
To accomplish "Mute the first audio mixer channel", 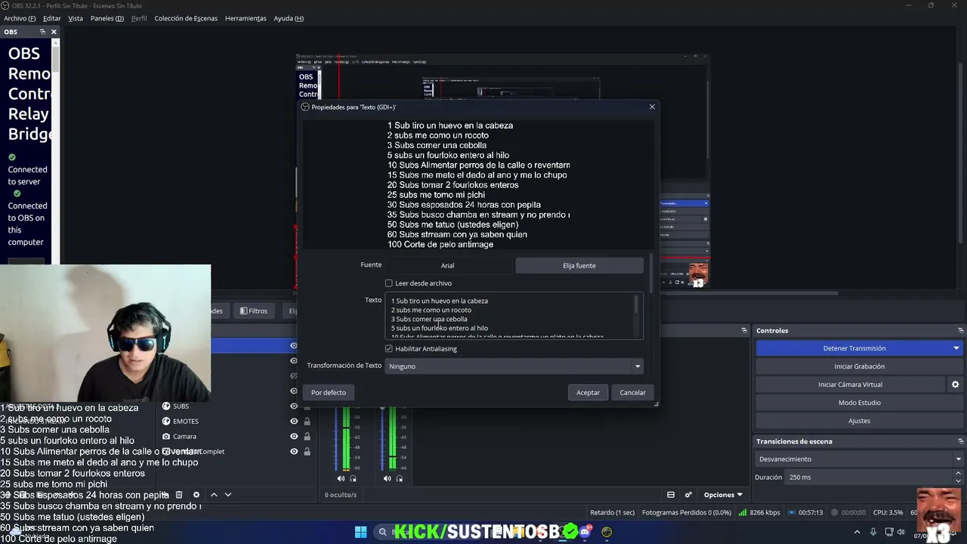I will pos(341,478).
